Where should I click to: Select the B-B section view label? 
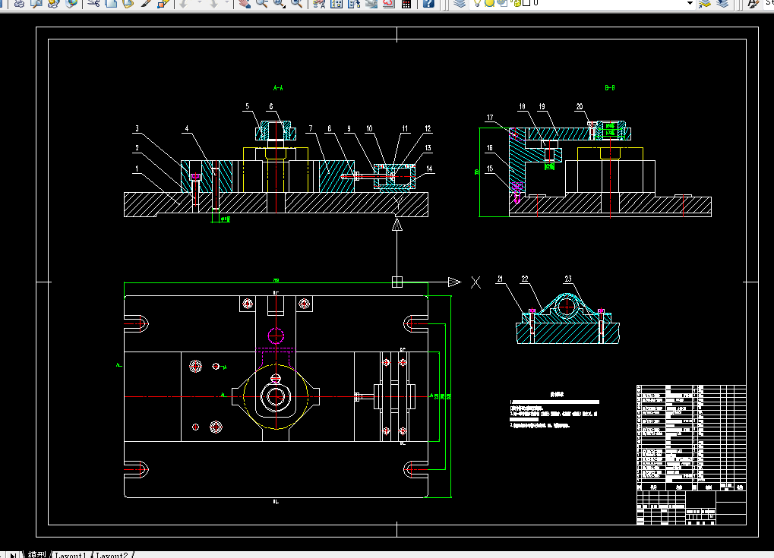610,88
